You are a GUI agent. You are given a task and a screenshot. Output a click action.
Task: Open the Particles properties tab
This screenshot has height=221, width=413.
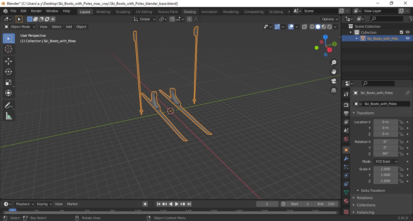[x=346, y=167]
